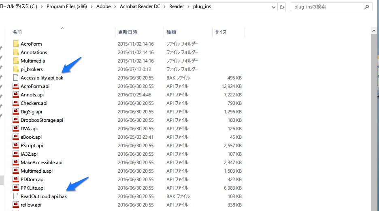
Task: Select the pi_brokers folder name
Action: [32, 69]
